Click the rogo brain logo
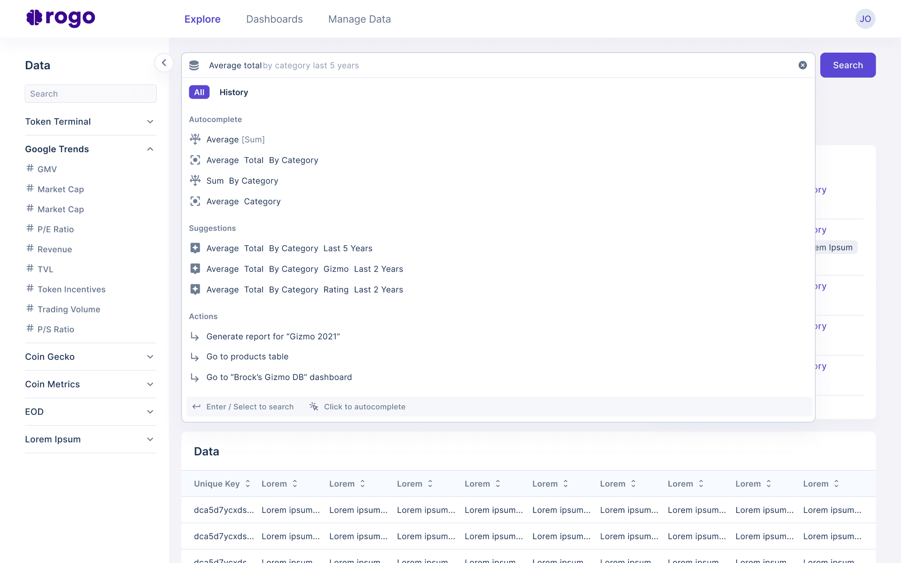The image size is (901, 563). 34,18
